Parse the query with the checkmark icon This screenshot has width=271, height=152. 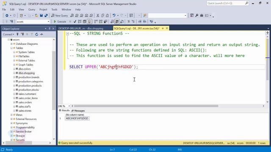tap(75, 22)
